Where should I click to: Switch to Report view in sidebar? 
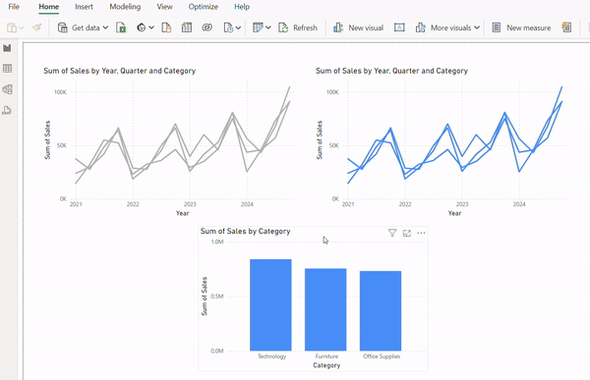pos(7,48)
